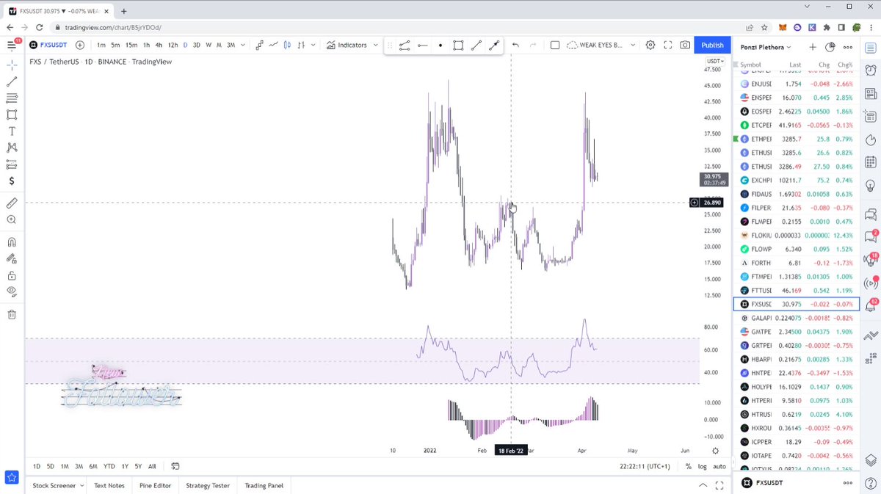Click the compare or add symbol plus icon
The width and height of the screenshot is (881, 494).
click(x=80, y=46)
